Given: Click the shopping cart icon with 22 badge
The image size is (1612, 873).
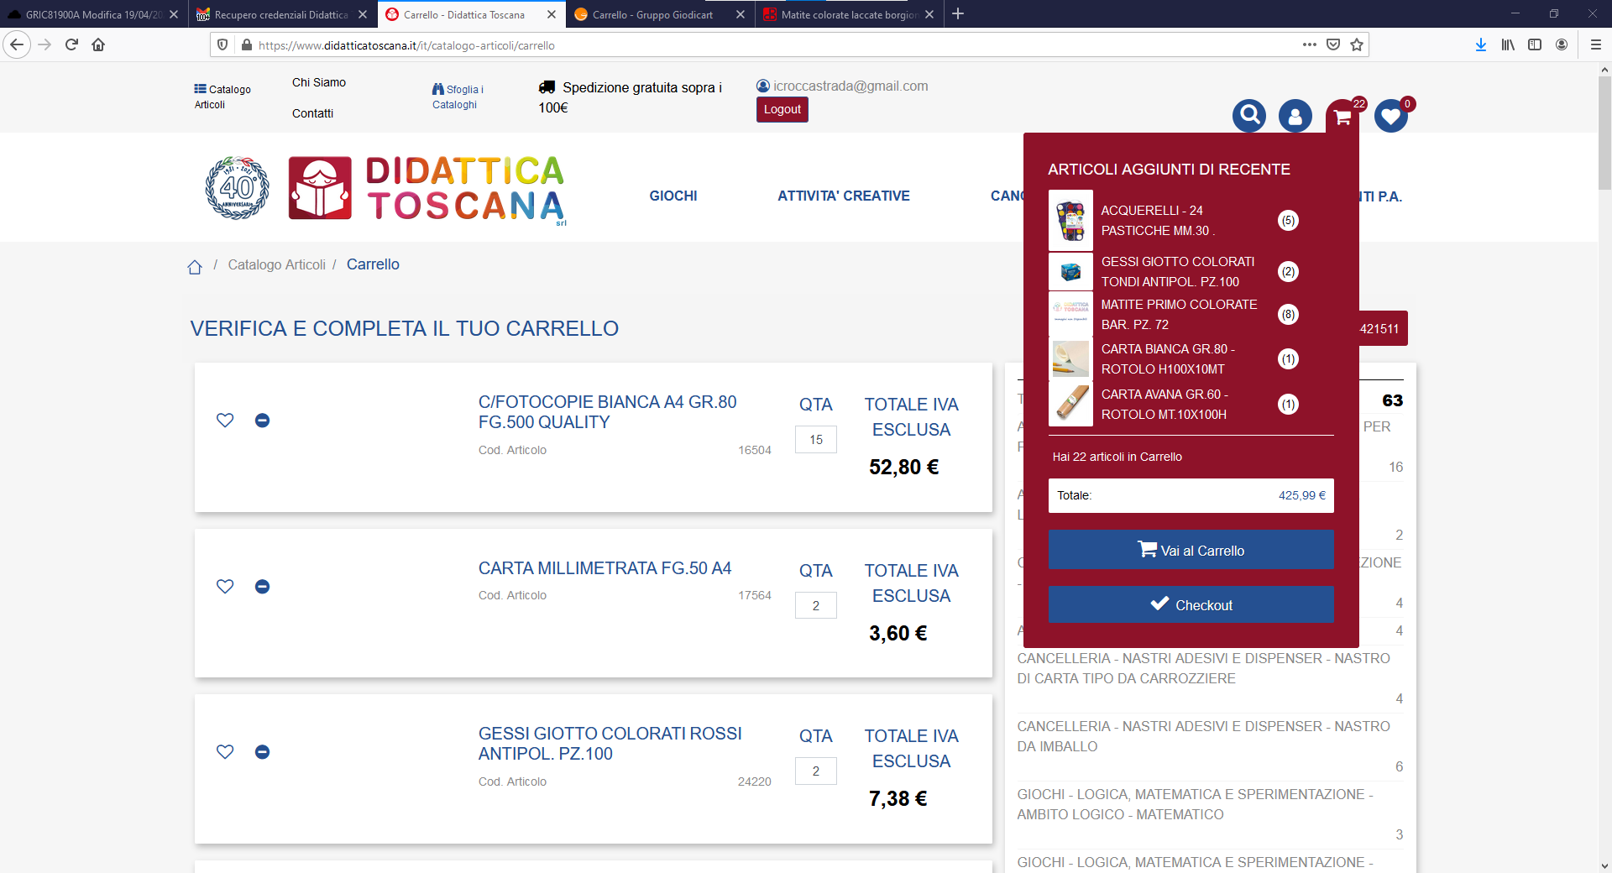Looking at the screenshot, I should (1342, 117).
